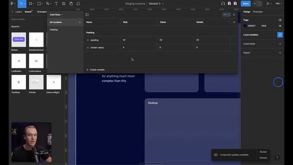Click Review in component updates notice
This screenshot has height=165, width=293.
tap(263, 152)
